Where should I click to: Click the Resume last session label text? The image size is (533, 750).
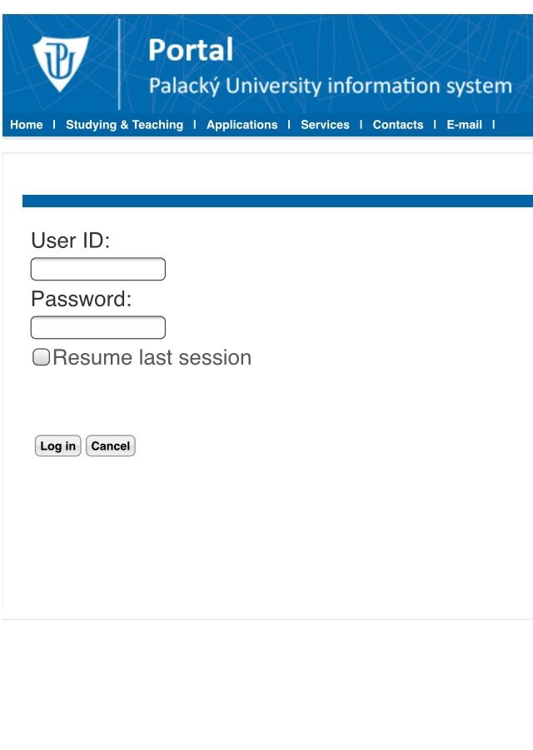pyautogui.click(x=152, y=358)
